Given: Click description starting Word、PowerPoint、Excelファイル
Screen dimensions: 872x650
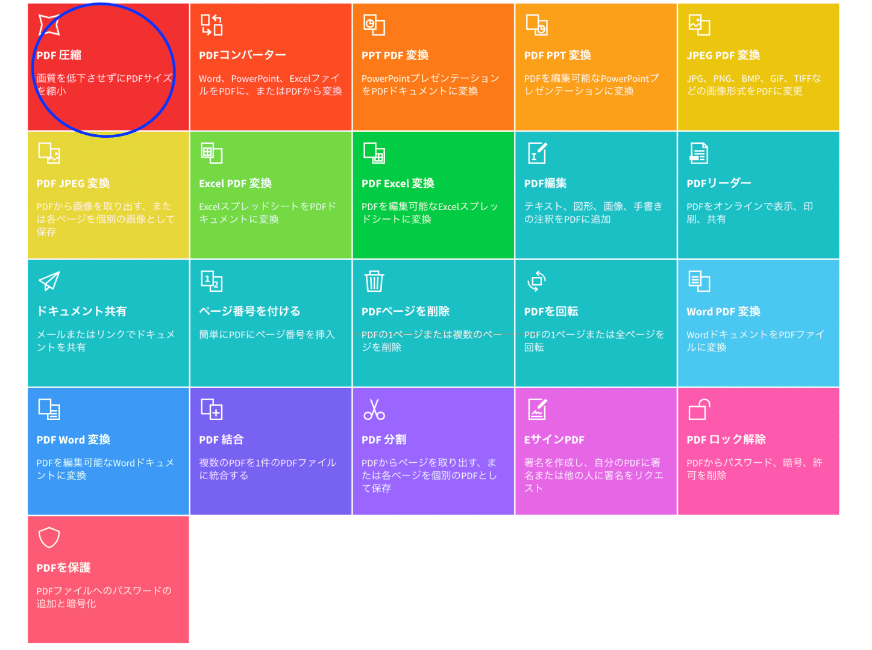Looking at the screenshot, I should tap(271, 85).
